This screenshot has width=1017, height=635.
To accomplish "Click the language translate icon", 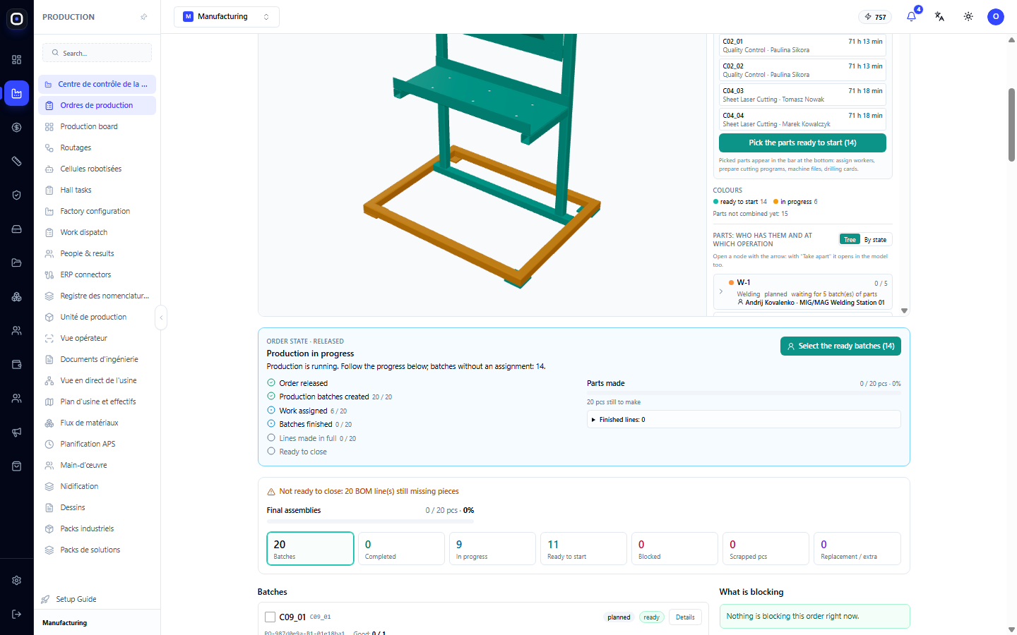I will coord(939,16).
